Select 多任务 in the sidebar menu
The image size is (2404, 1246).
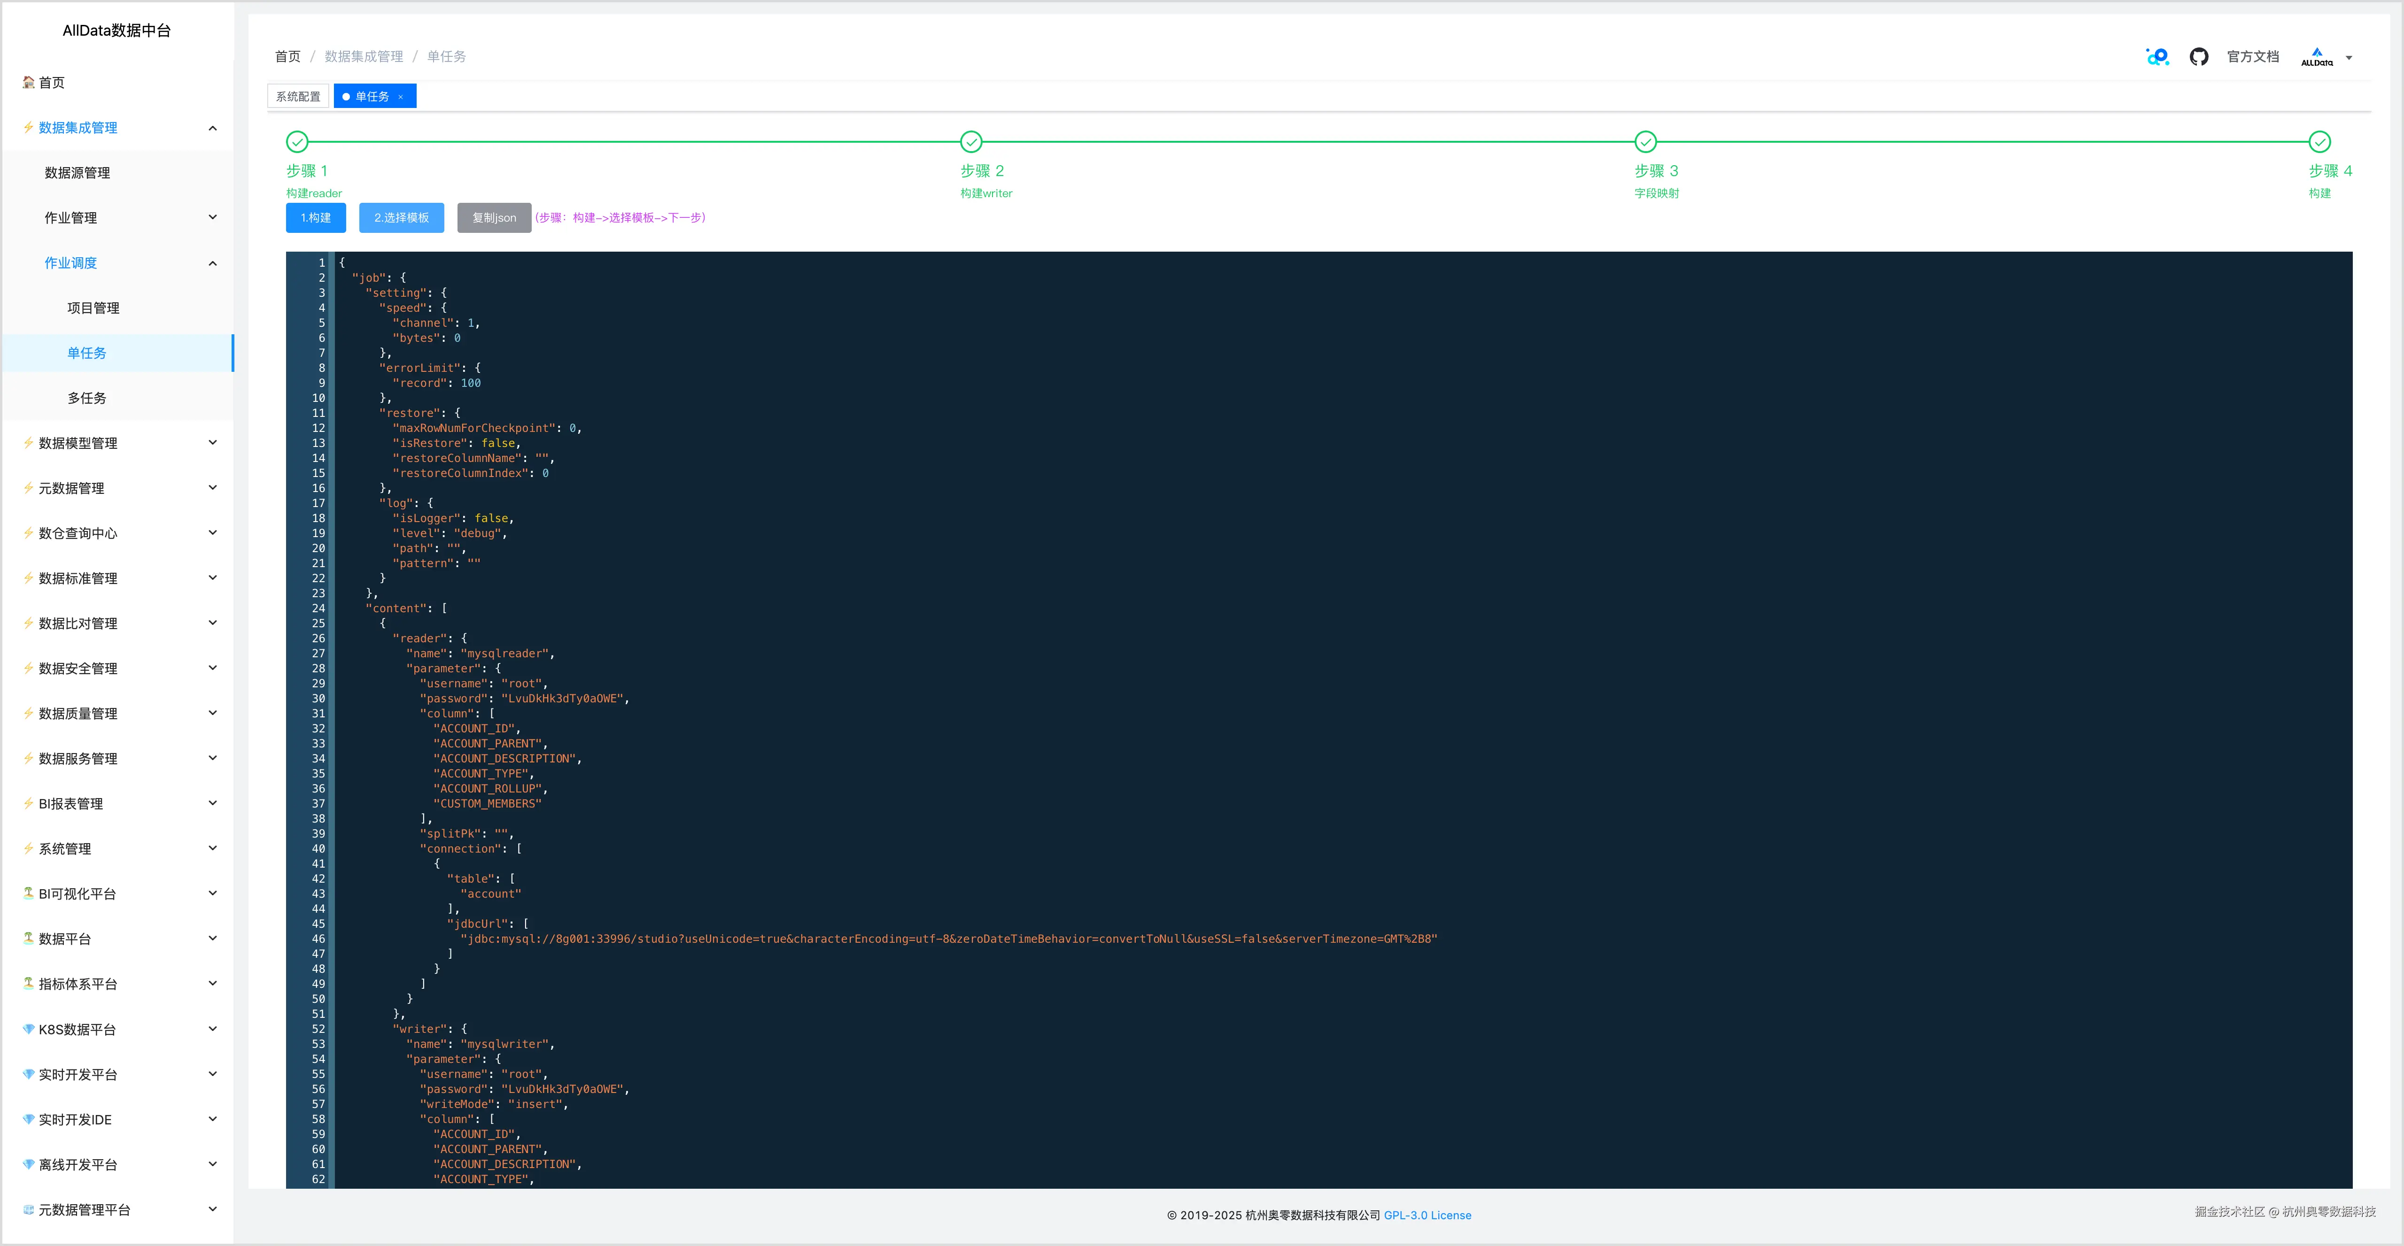click(87, 397)
